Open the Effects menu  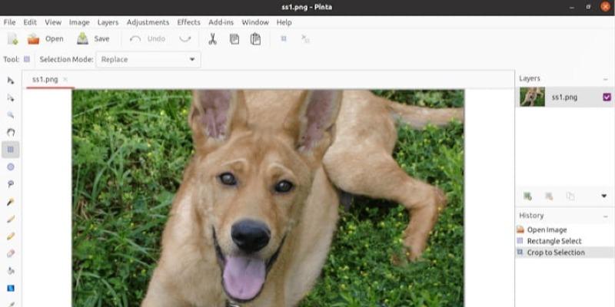188,22
